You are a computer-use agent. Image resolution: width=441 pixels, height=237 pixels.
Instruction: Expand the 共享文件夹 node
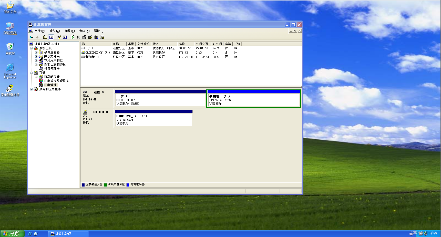coord(36,56)
